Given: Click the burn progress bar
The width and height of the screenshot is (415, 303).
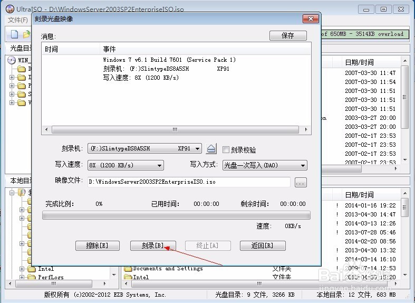Looking at the screenshot, I should [x=176, y=215].
